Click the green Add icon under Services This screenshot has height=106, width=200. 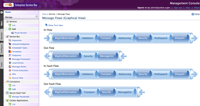(10, 29)
